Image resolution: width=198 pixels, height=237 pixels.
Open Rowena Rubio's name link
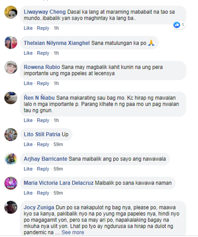pyautogui.click(x=42, y=67)
